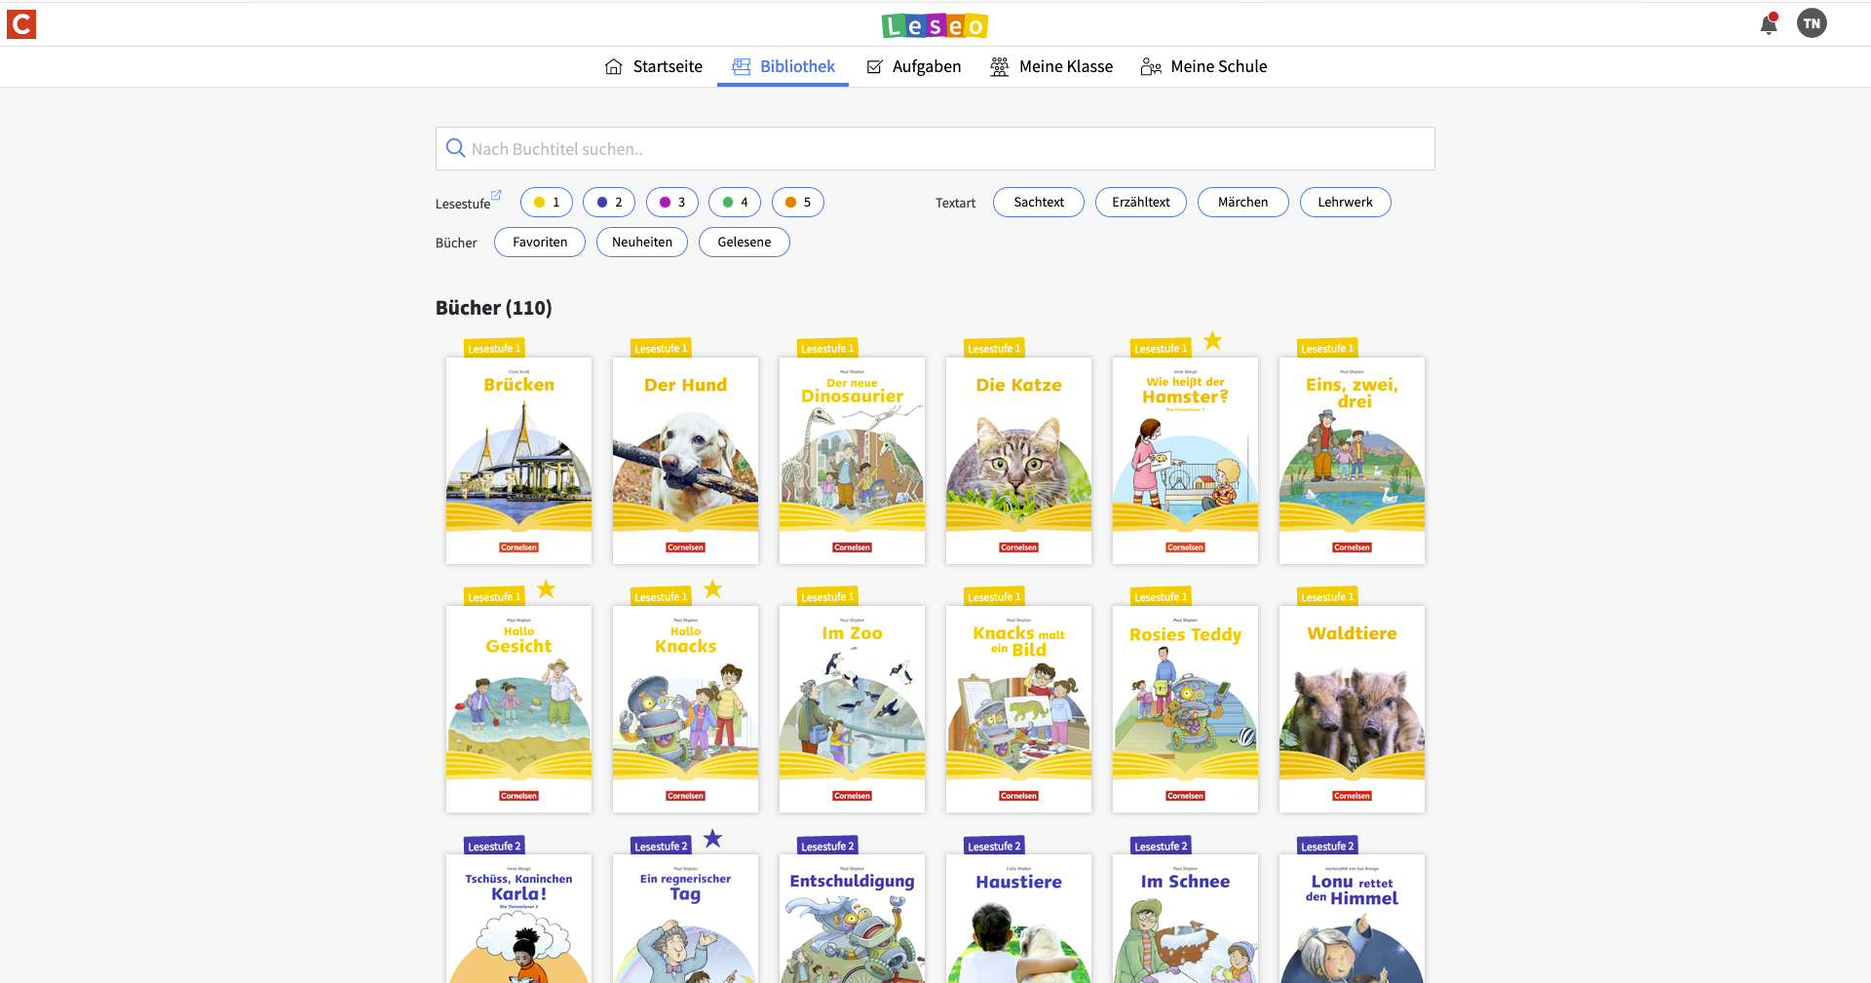The width and height of the screenshot is (1871, 983).
Task: Open the notifications bell
Action: (x=1769, y=23)
